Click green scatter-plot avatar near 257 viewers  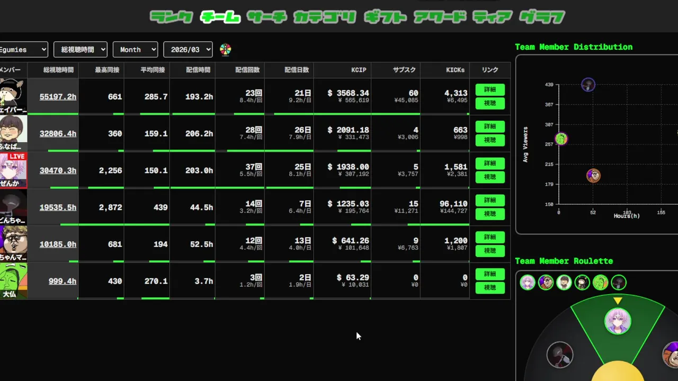[561, 139]
